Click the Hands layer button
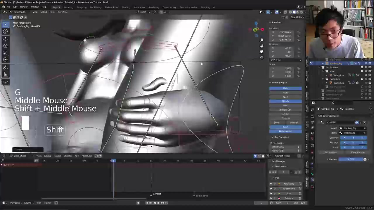 click(x=285, y=101)
